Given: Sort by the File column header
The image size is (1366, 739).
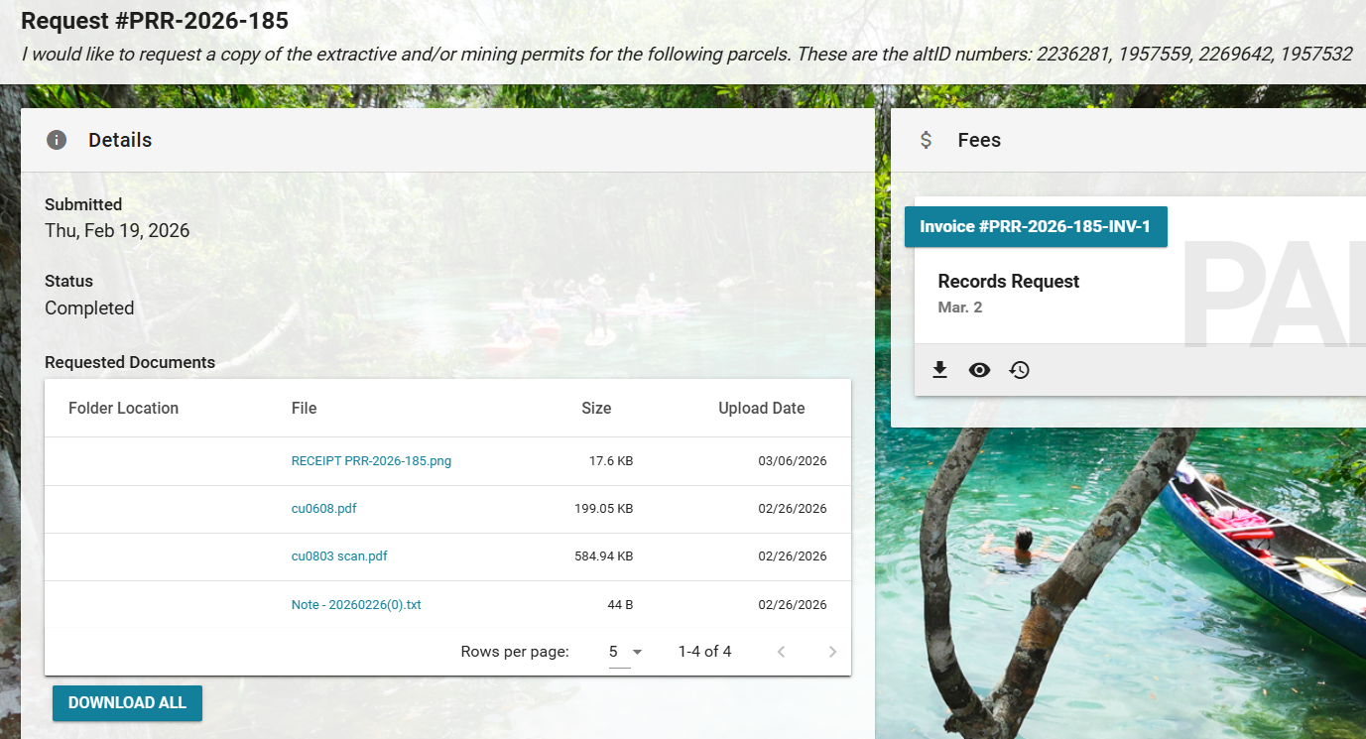Looking at the screenshot, I should [x=304, y=408].
